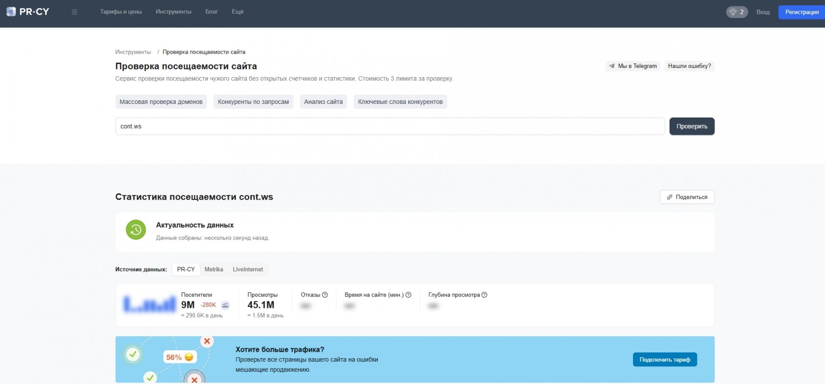This screenshot has height=384, width=825.
Task: Click the help icon next to Глубина просмотра
Action: [484, 295]
